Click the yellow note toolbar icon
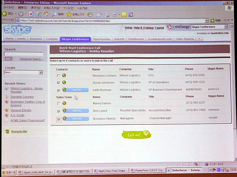 point(124,14)
